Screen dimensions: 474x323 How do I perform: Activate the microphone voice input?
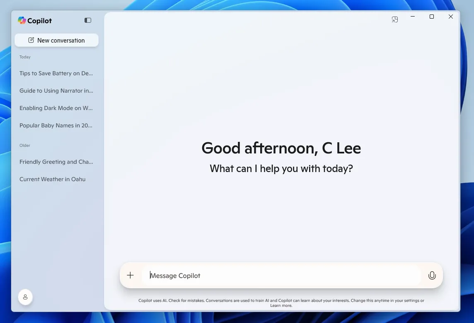[432, 275]
